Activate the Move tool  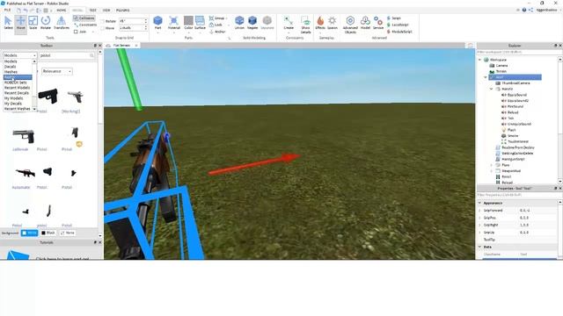click(20, 24)
